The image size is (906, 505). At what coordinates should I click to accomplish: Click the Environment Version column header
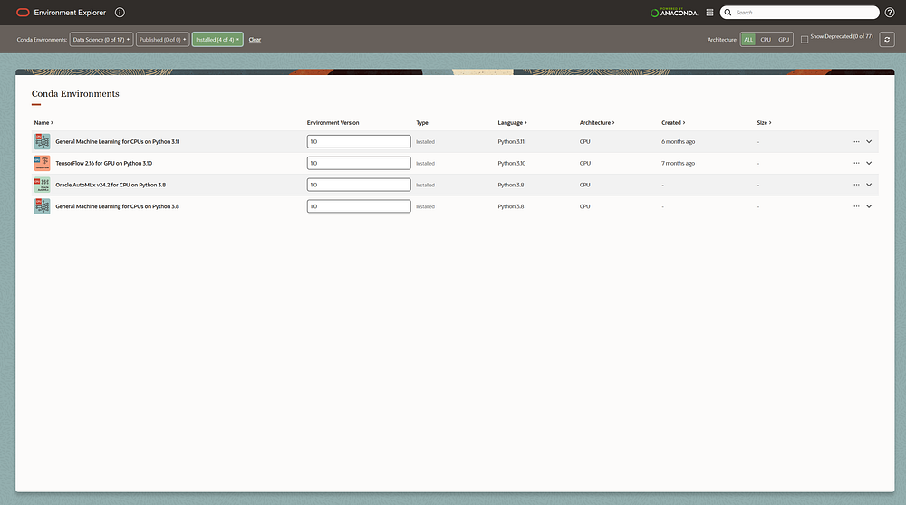[x=333, y=122]
